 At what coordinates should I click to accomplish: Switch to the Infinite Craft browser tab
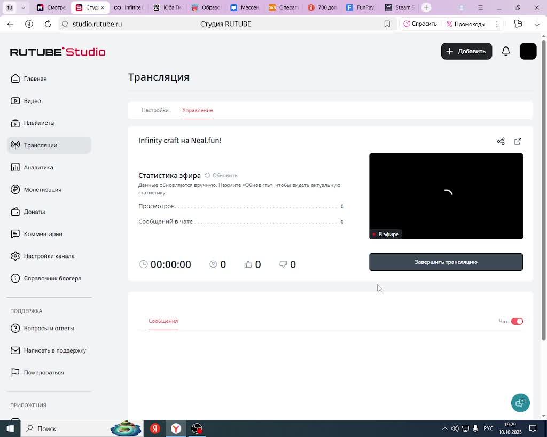[x=128, y=7]
